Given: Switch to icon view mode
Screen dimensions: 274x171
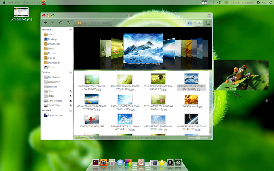Looking at the screenshot, I should (x=189, y=23).
